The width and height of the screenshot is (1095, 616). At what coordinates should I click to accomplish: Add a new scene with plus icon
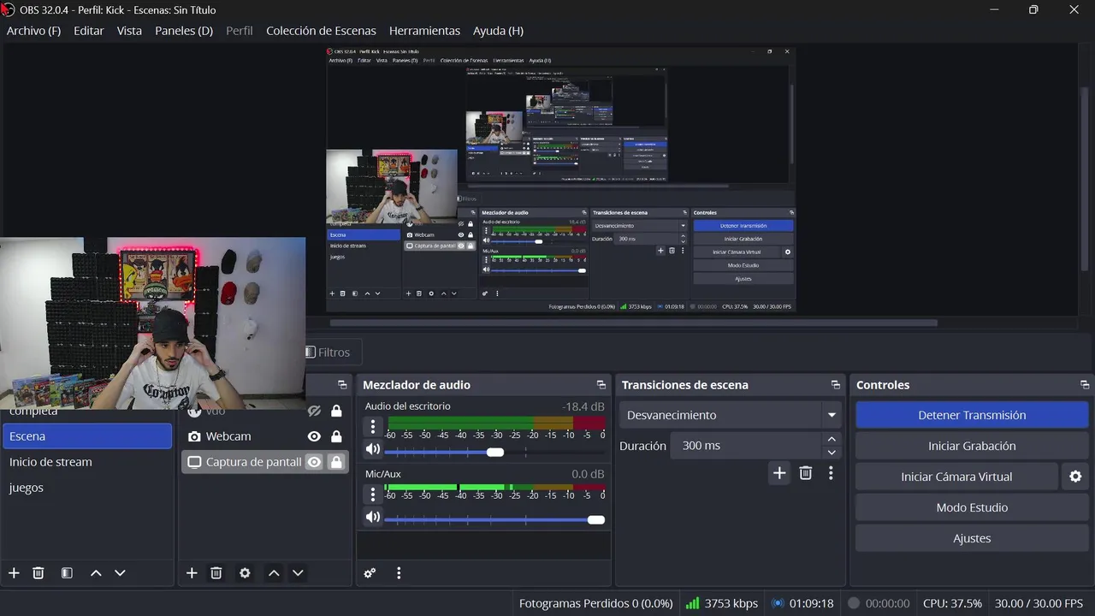(14, 573)
